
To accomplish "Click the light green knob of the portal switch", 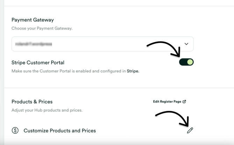I will tap(190, 62).
